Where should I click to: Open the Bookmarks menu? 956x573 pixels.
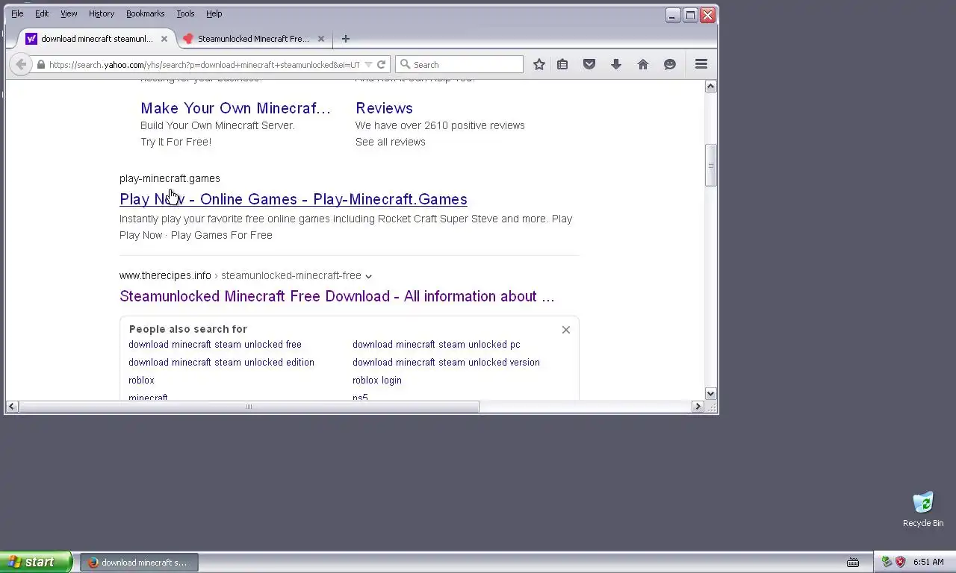click(x=145, y=13)
